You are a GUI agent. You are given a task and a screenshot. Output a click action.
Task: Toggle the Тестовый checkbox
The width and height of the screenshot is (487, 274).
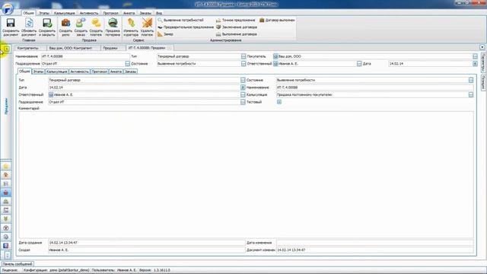[x=279, y=102]
